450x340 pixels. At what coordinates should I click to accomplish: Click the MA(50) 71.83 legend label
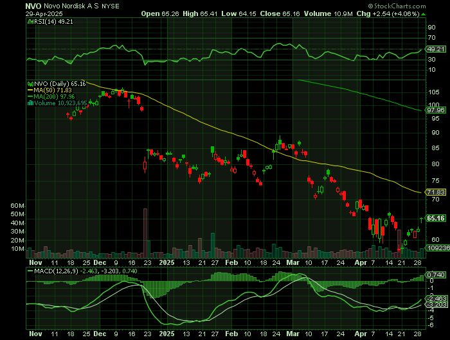coord(53,90)
